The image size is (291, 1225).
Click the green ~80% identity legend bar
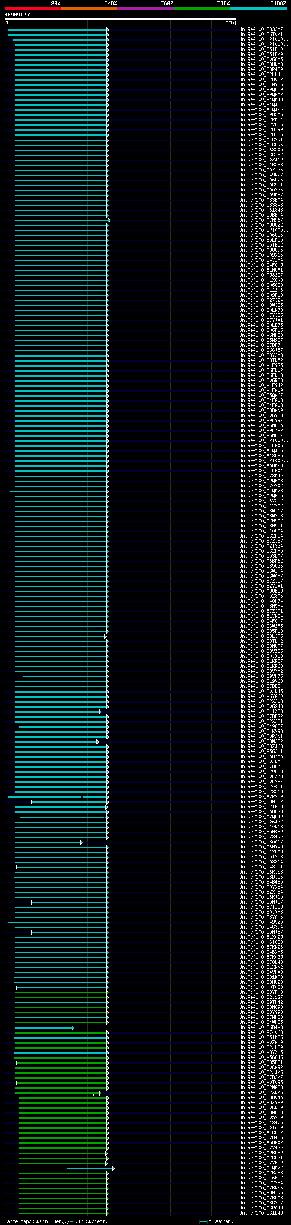202,8
